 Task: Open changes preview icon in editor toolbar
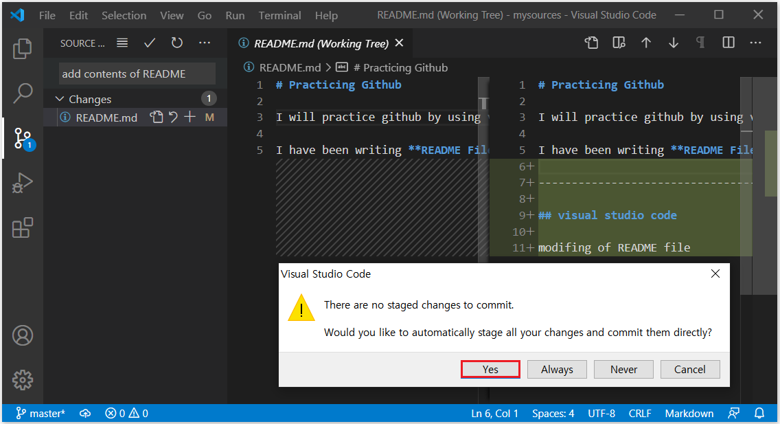tap(619, 43)
